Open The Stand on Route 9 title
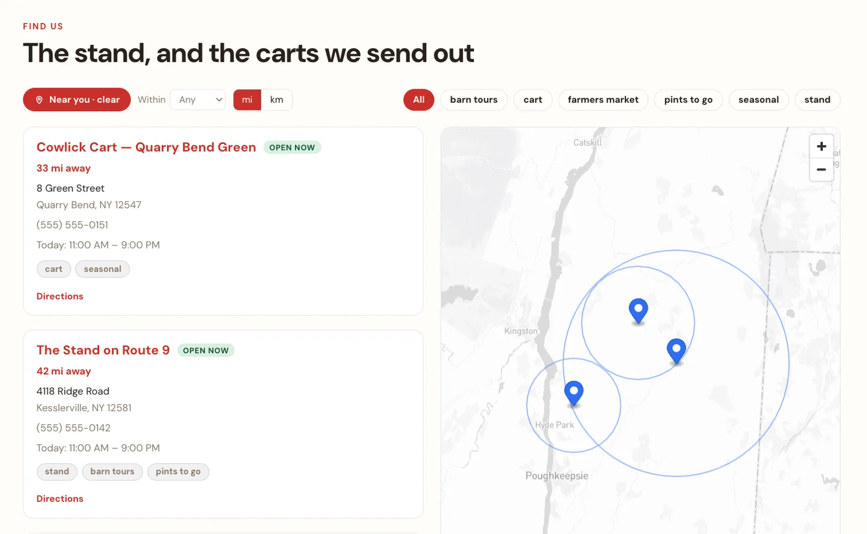 point(103,350)
